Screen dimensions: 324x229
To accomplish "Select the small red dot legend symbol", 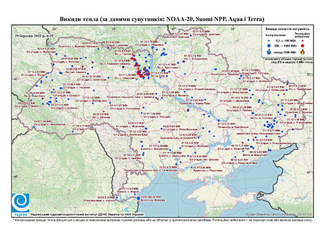I will [303, 41].
